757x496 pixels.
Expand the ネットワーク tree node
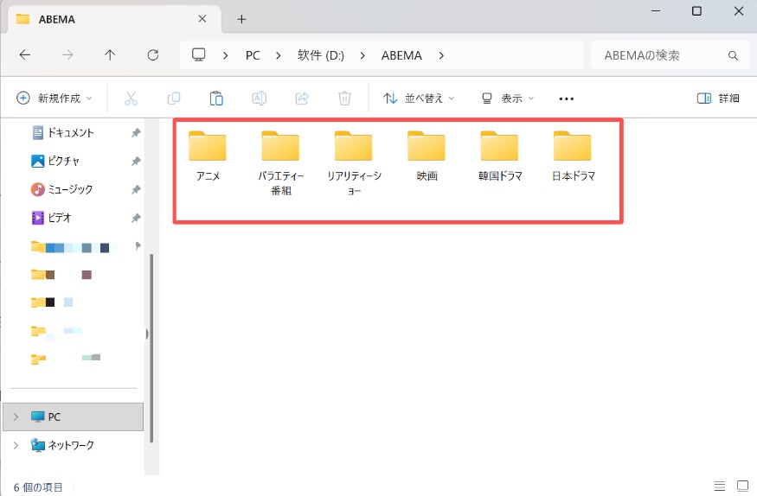[x=16, y=445]
